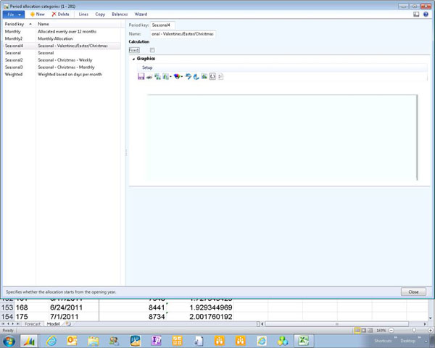Image resolution: width=435 pixels, height=348 pixels.
Task: Click the last page-shaped icon in Graphics toolbar
Action: pyautogui.click(x=220, y=77)
